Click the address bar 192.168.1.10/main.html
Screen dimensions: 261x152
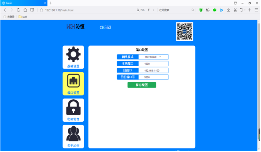[59, 10]
